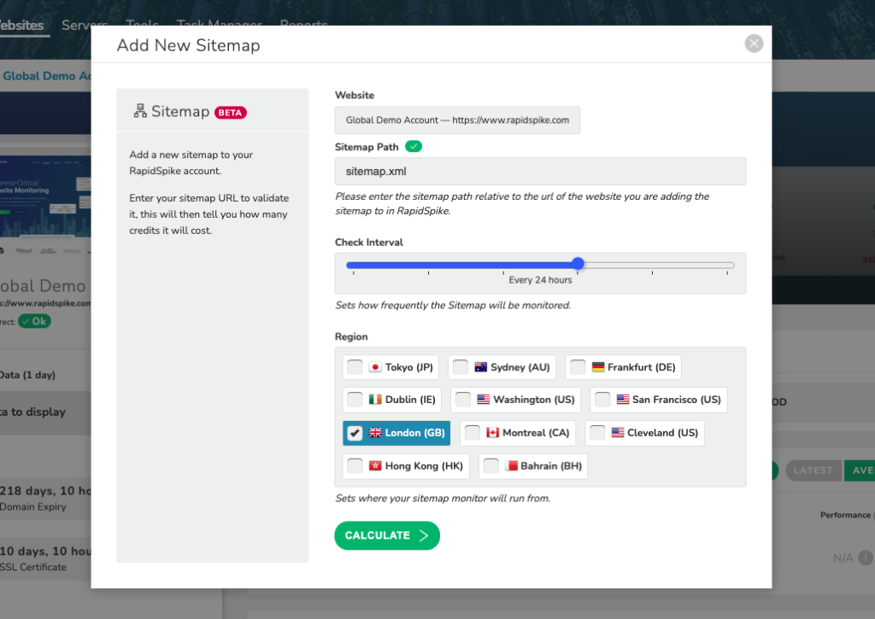Enable the Frankfurt (DE) region checkbox
875x619 pixels.
coord(578,367)
